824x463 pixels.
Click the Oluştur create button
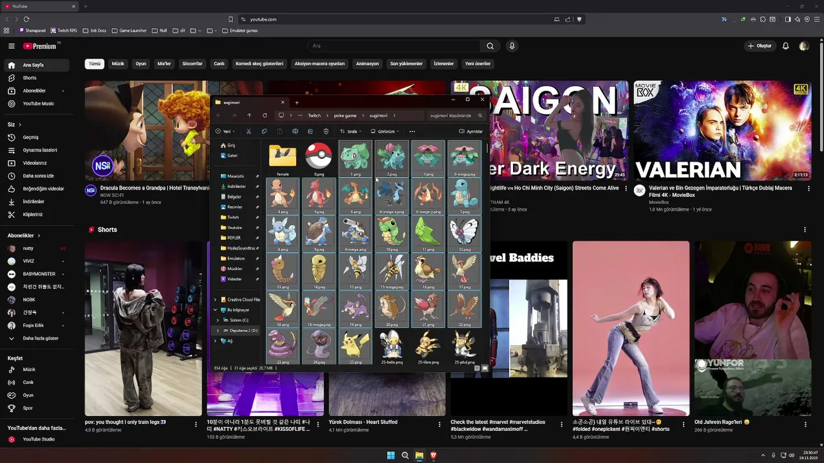tap(760, 46)
